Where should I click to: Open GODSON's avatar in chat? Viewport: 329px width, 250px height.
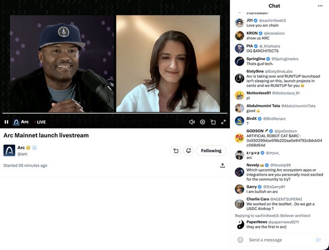coord(239,138)
